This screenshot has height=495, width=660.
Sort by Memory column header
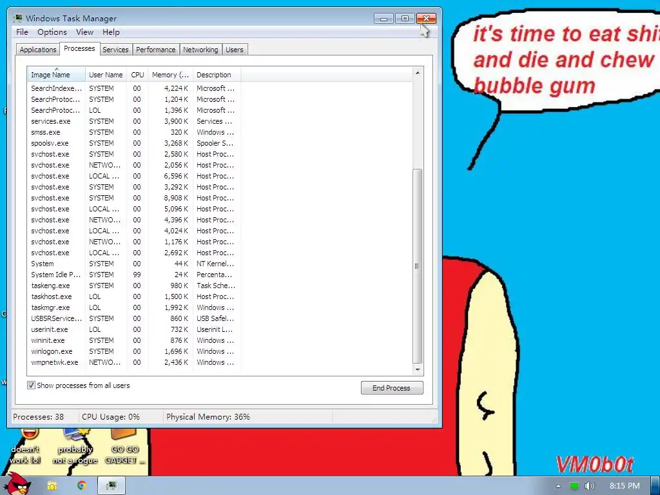[x=170, y=75]
